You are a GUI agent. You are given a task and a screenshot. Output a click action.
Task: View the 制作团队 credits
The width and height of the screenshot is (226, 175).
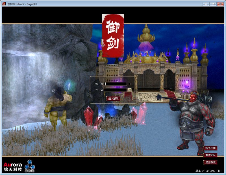(x=210, y=155)
